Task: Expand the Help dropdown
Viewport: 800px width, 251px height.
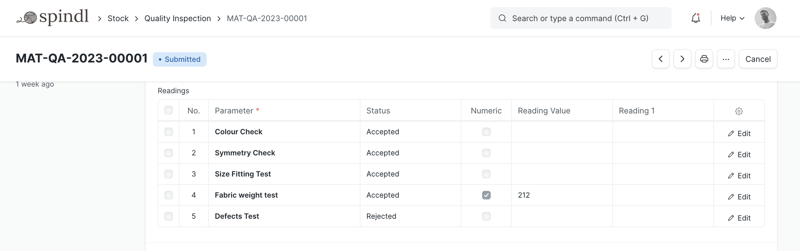Action: tap(732, 18)
